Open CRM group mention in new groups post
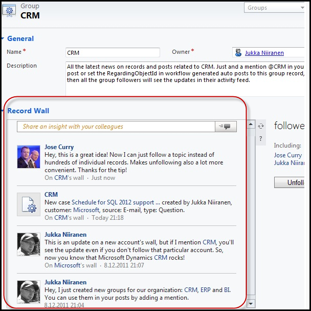The image size is (311, 311). click(191, 290)
